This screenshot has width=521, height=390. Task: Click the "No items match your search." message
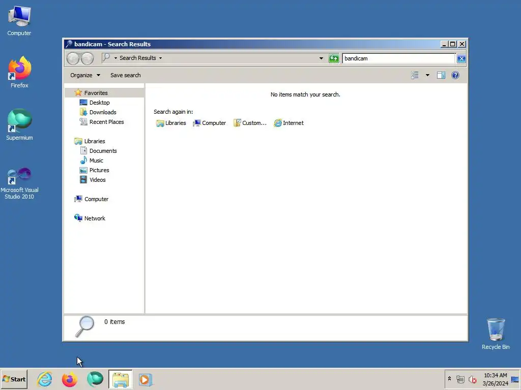(x=305, y=94)
